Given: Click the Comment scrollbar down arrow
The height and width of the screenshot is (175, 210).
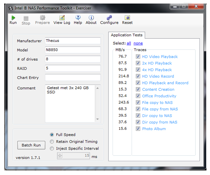Looking at the screenshot, I should pos(98,119).
